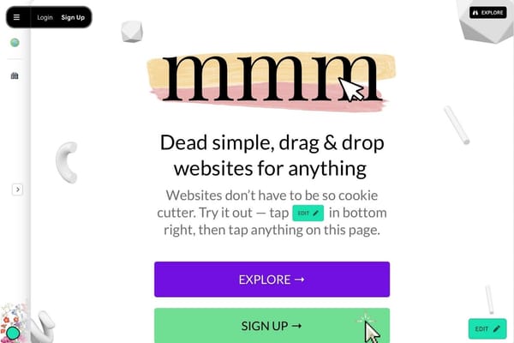Open the hamburger menu
Screen dimensions: 514x343
tap(16, 17)
